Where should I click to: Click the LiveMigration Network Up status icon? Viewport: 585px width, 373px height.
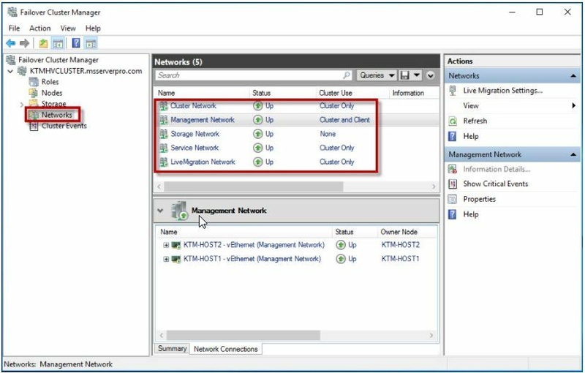pyautogui.click(x=258, y=162)
